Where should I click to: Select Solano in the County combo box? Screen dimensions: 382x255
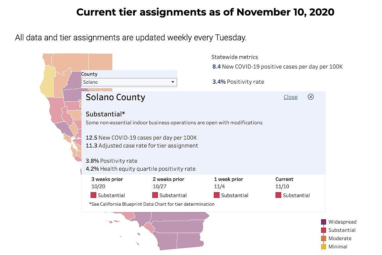tap(129, 82)
